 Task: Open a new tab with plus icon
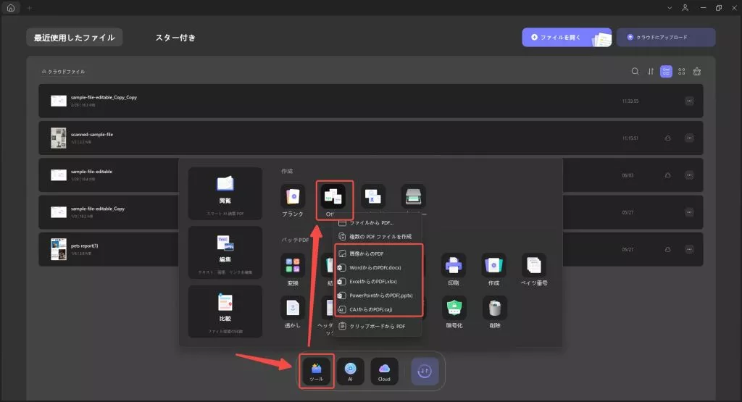click(x=29, y=7)
